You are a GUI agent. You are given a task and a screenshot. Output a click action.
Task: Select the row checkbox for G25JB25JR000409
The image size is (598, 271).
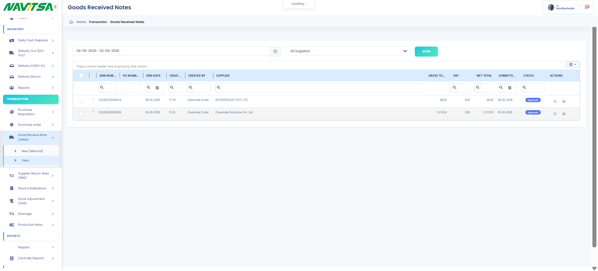pyautogui.click(x=81, y=114)
